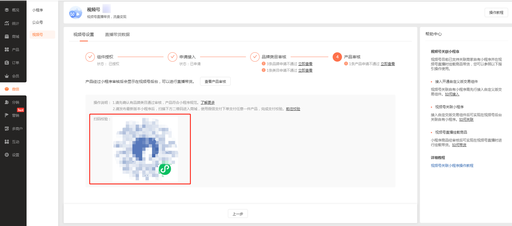Viewport: 512px width, 226px height.
Task: Open the 视频号设置 tab
Action: [x=84, y=34]
